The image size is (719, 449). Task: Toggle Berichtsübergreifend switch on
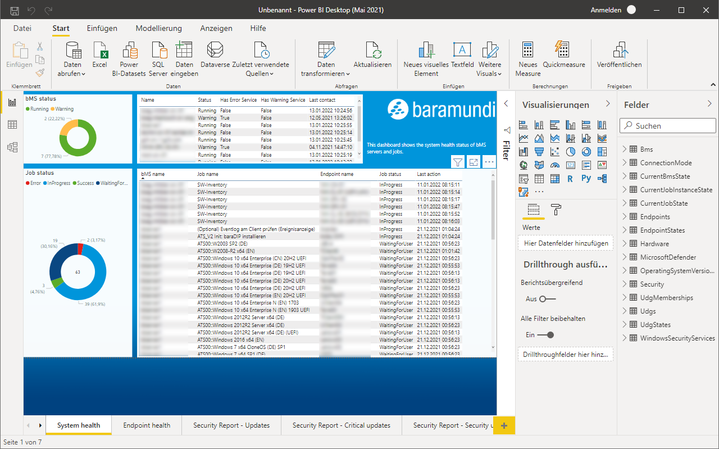[x=547, y=299]
